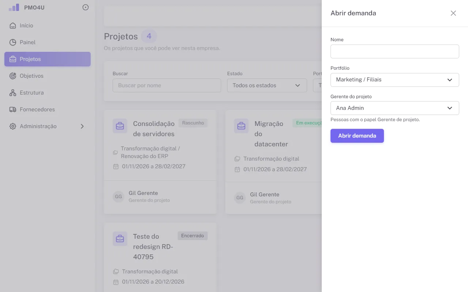
Task: Open Migração do datacenter project title
Action: pos(271,134)
